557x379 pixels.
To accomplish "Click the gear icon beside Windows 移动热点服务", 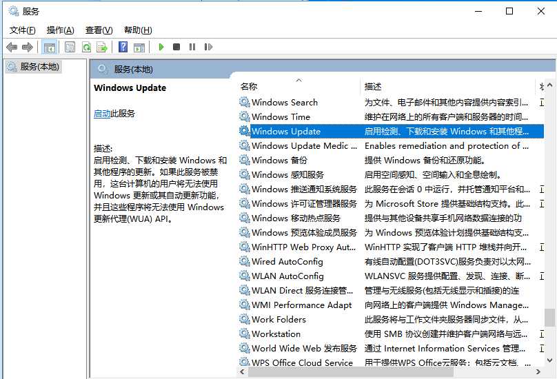I will pyautogui.click(x=245, y=218).
